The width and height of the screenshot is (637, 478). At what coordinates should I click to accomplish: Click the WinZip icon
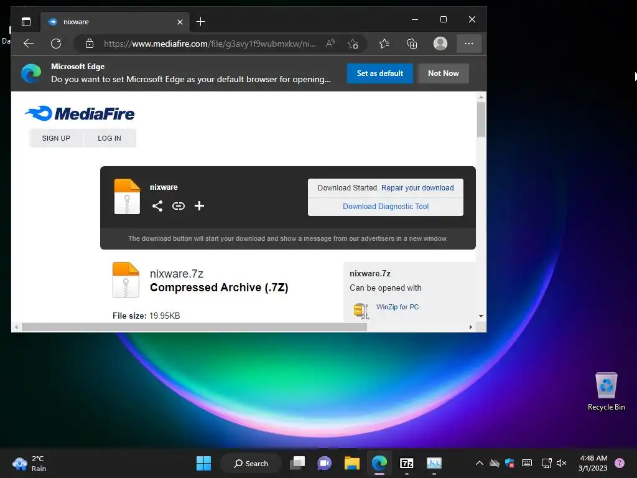pyautogui.click(x=361, y=311)
